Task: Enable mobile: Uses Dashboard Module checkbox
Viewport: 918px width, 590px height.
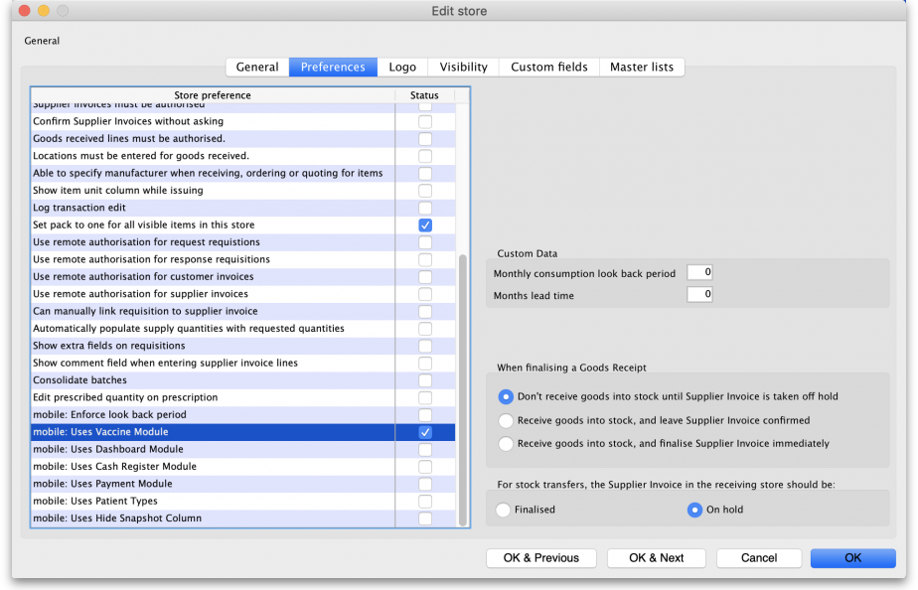Action: click(425, 450)
